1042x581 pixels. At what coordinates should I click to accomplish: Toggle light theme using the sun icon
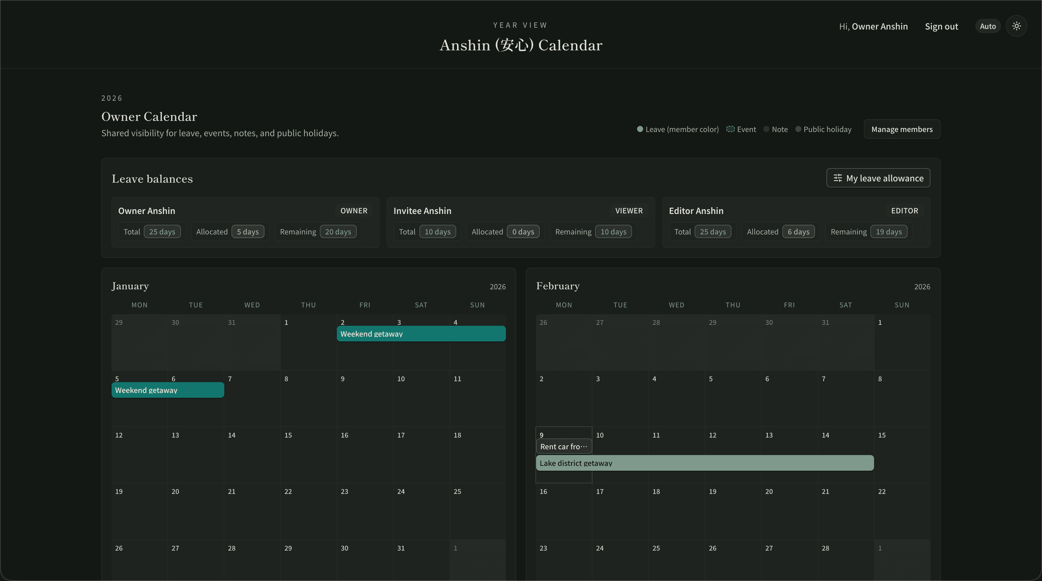[1016, 26]
